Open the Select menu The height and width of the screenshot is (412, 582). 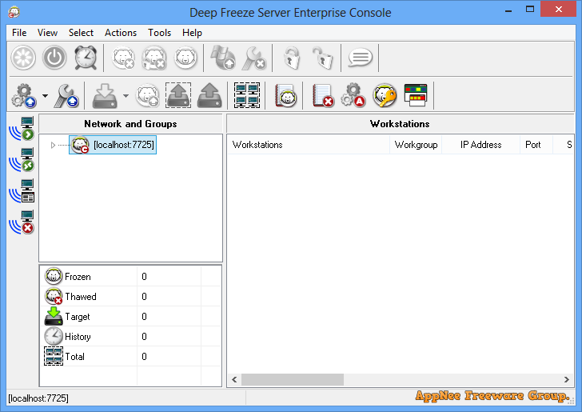click(x=81, y=33)
